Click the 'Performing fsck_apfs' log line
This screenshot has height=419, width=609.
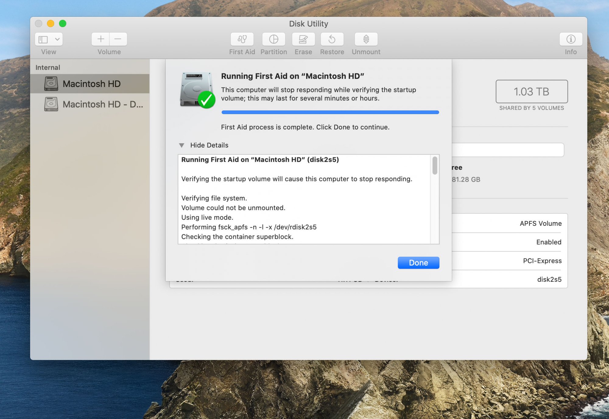pos(249,227)
